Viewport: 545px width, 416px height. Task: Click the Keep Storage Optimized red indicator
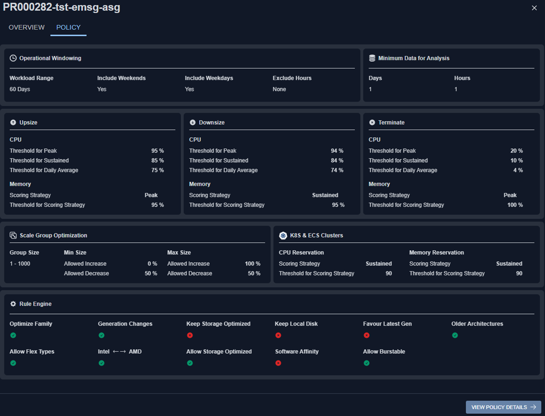[x=190, y=335]
